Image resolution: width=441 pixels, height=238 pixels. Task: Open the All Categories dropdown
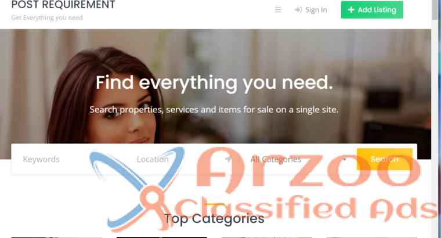pyautogui.click(x=298, y=159)
